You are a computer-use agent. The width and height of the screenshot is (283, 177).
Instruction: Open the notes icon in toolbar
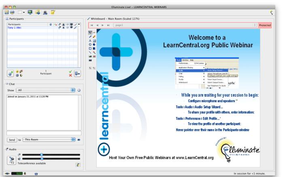(53, 12)
